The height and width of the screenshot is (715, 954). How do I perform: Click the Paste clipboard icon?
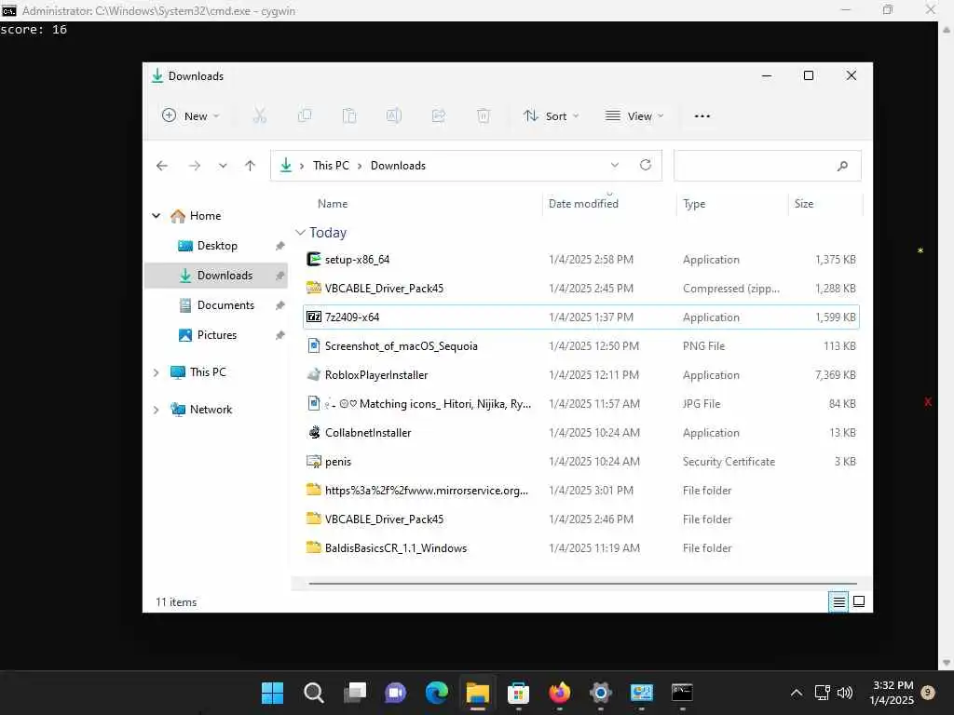tap(349, 115)
